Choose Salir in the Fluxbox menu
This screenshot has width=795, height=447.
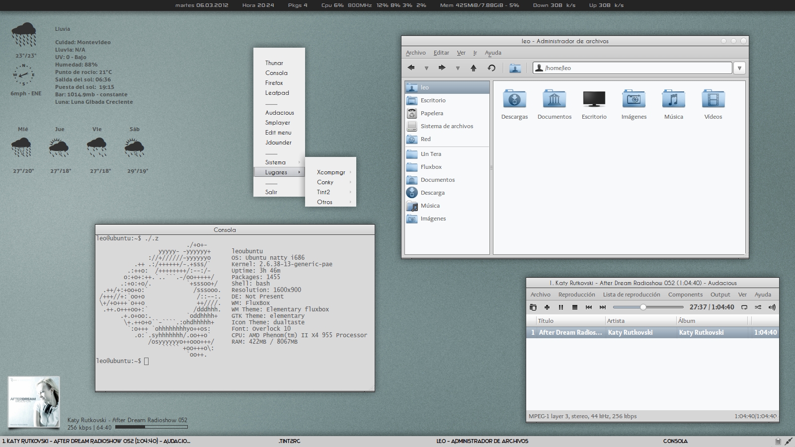point(279,192)
